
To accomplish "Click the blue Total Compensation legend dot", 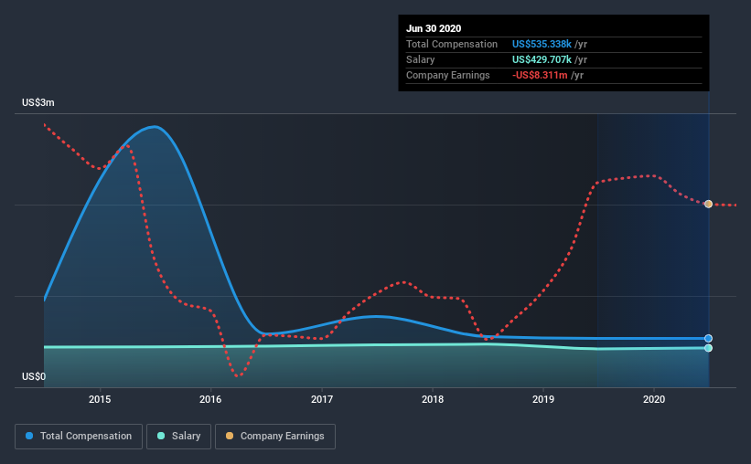I will point(29,436).
